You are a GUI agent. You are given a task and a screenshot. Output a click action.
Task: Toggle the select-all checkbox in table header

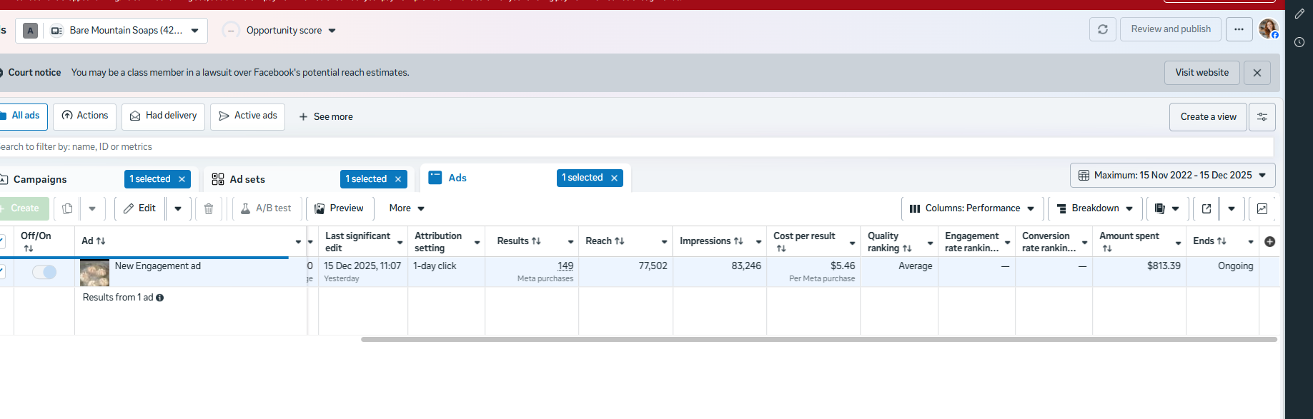point(2,241)
